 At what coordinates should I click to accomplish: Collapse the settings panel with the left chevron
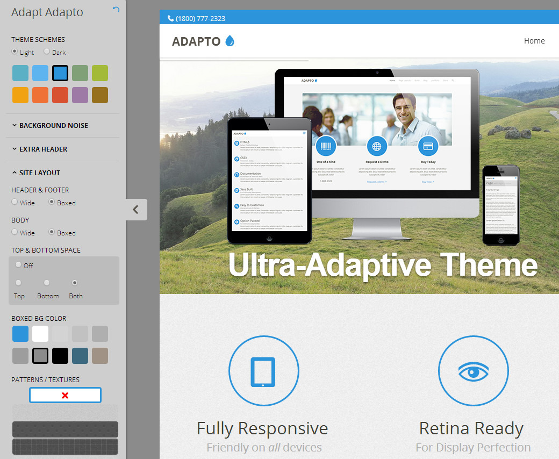coord(136,210)
